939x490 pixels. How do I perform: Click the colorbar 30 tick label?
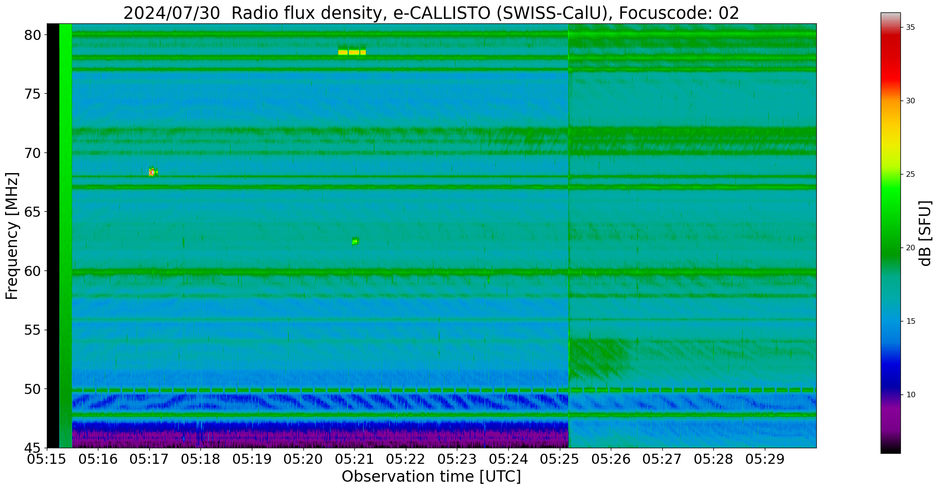click(911, 101)
